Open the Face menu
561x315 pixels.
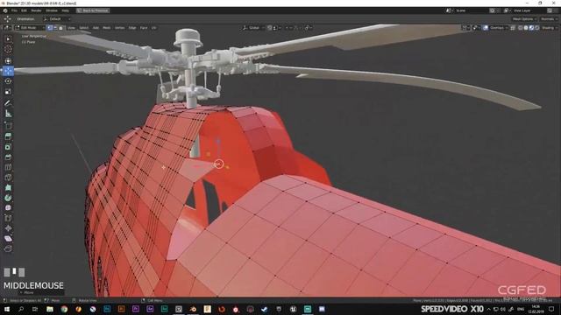click(144, 28)
